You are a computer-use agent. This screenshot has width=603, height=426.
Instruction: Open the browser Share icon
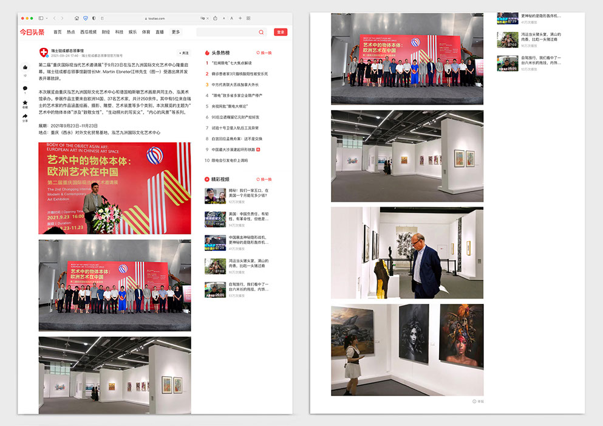[216, 18]
